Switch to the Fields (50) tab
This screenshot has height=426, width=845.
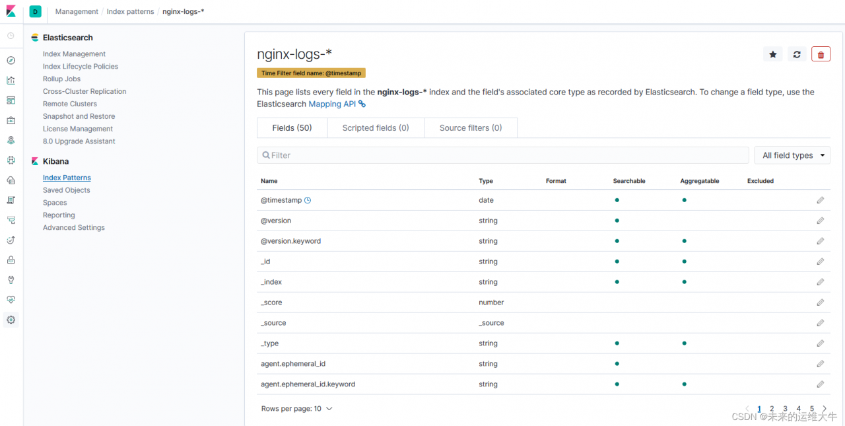click(x=292, y=128)
